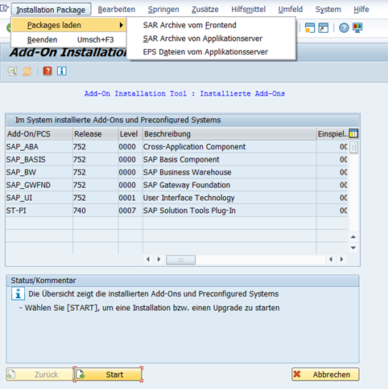Select SAR Archive vom Frontend
Image resolution: width=388 pixels, height=389 pixels.
189,25
